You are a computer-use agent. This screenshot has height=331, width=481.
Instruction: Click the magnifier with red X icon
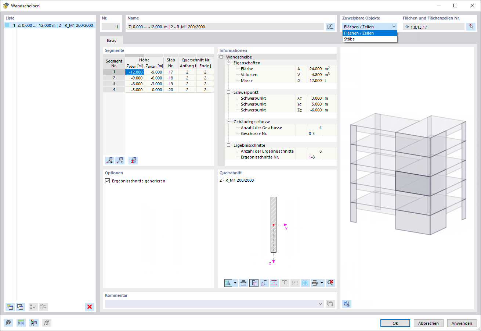coord(330,283)
